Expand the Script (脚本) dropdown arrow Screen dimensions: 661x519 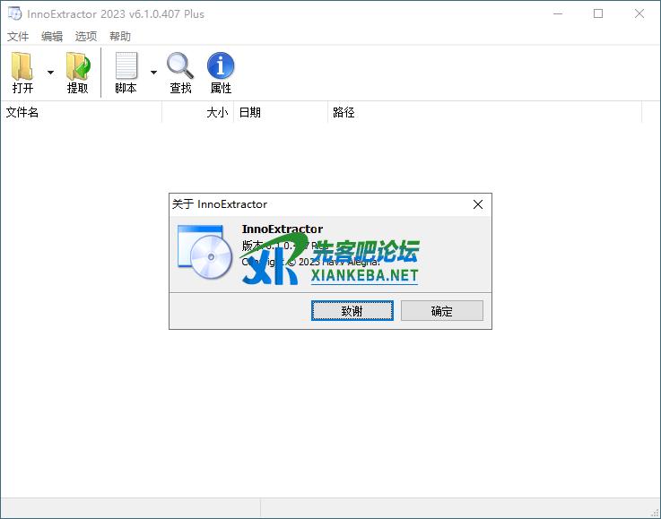153,73
